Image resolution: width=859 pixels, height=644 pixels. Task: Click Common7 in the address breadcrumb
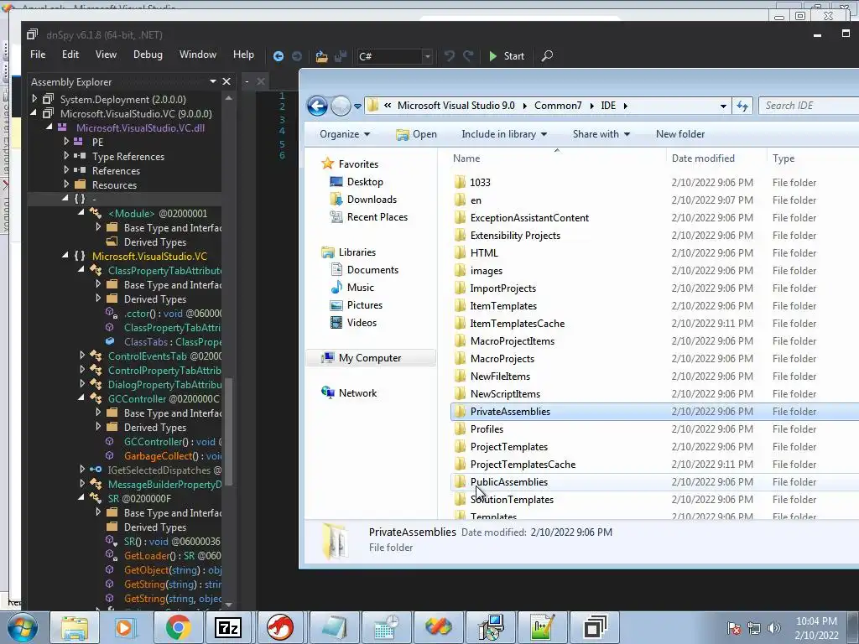click(558, 105)
